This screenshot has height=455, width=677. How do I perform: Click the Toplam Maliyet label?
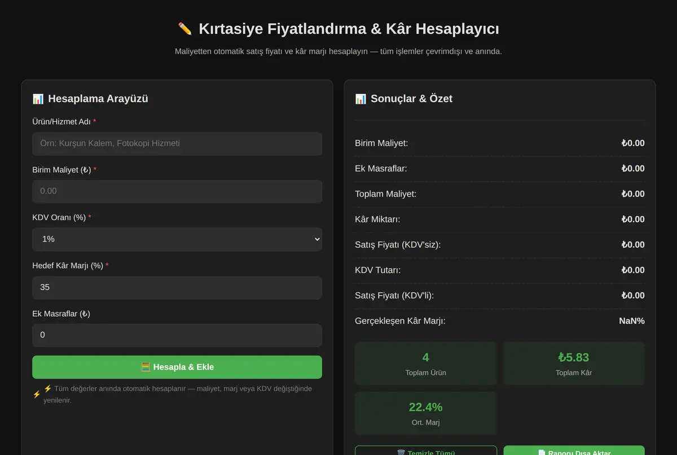point(386,194)
